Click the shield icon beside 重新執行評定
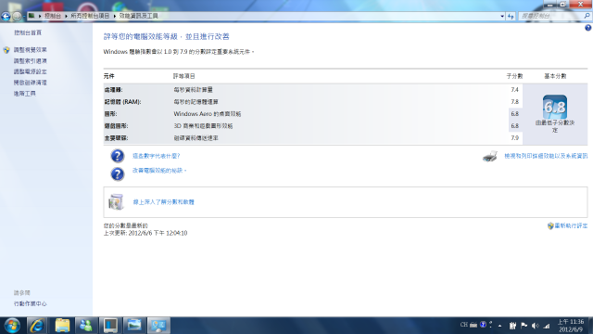The width and height of the screenshot is (593, 334). [550, 226]
